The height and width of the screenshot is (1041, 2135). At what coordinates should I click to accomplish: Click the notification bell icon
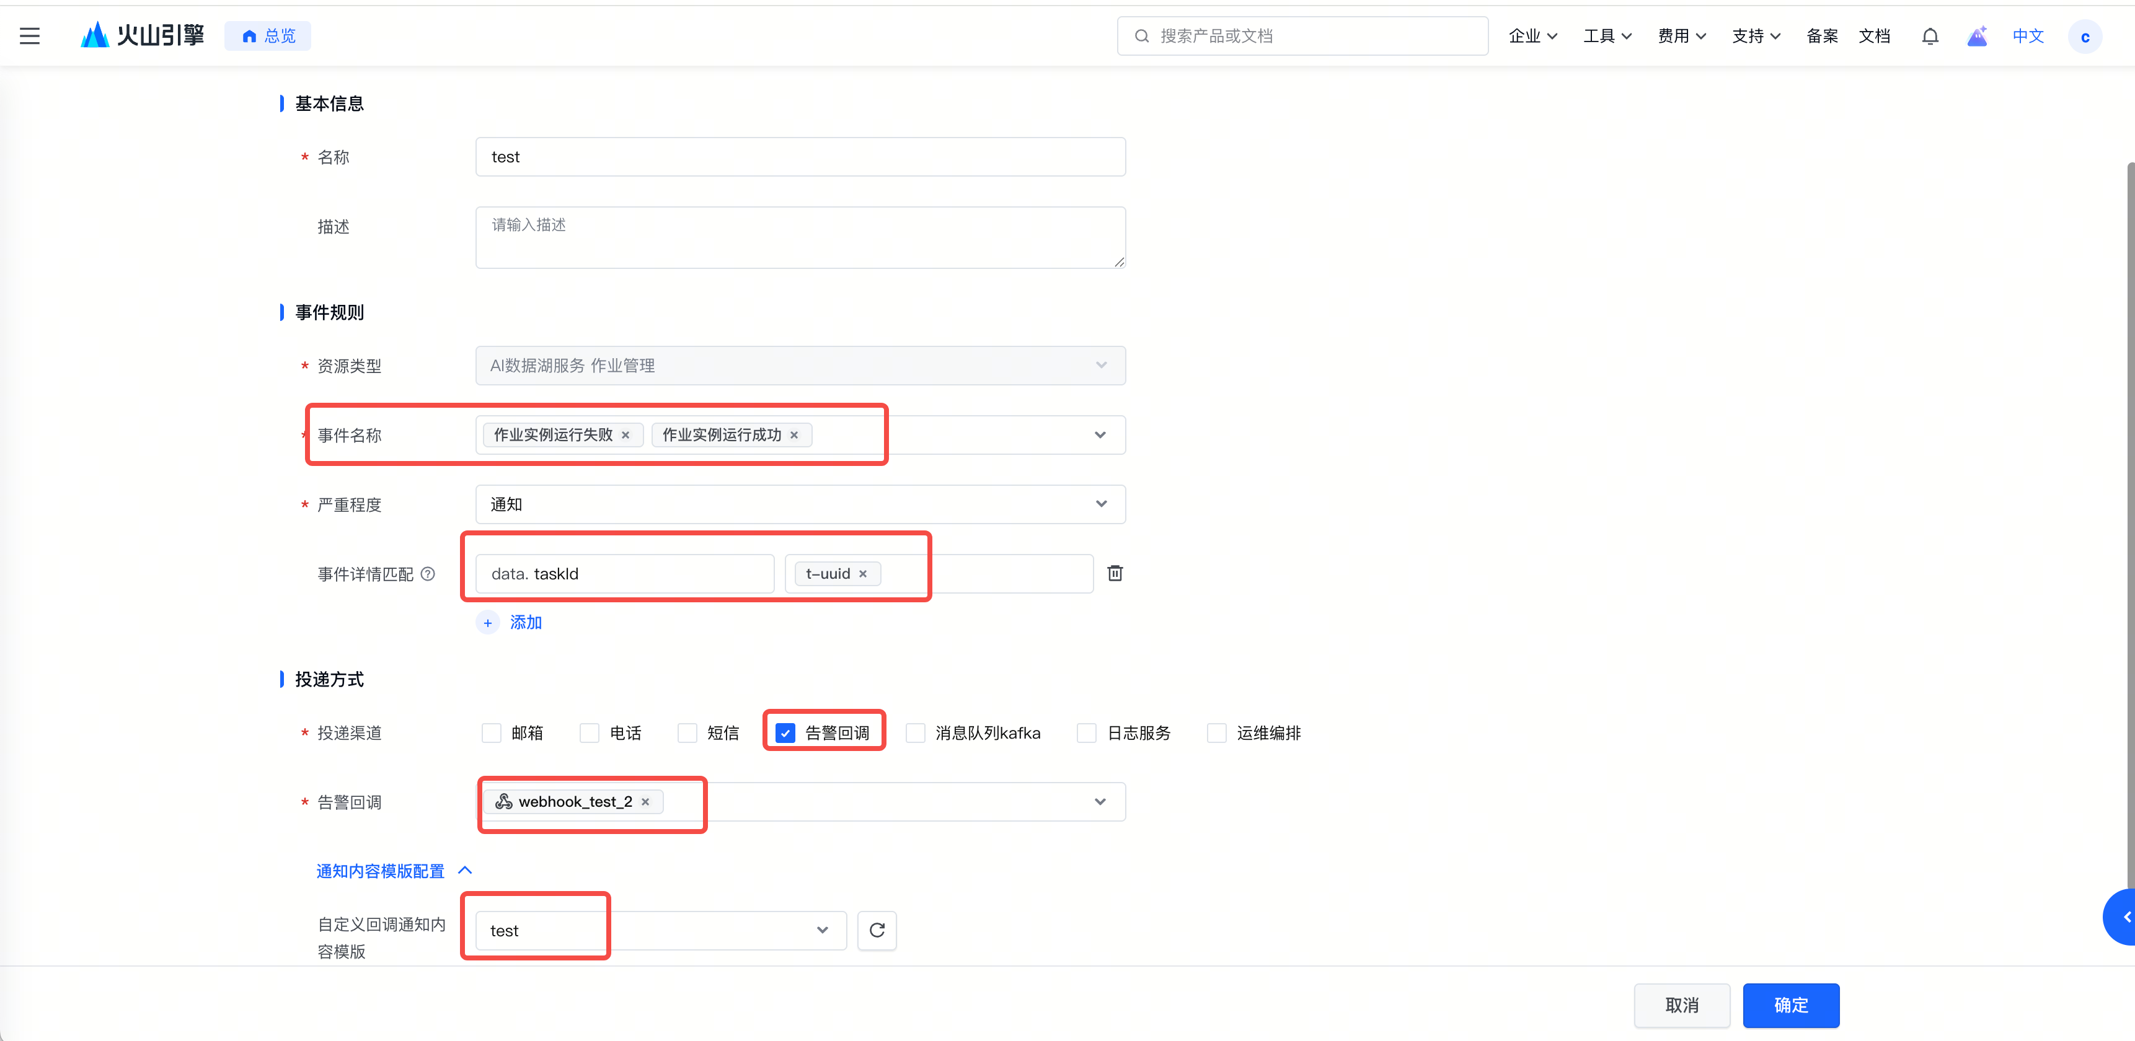1929,35
